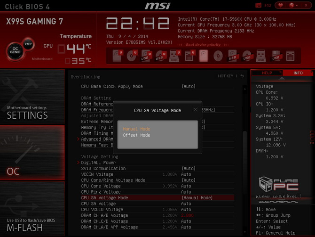The image size is (315, 237).
Task: Switch to the HELP tab
Action: pyautogui.click(x=267, y=73)
